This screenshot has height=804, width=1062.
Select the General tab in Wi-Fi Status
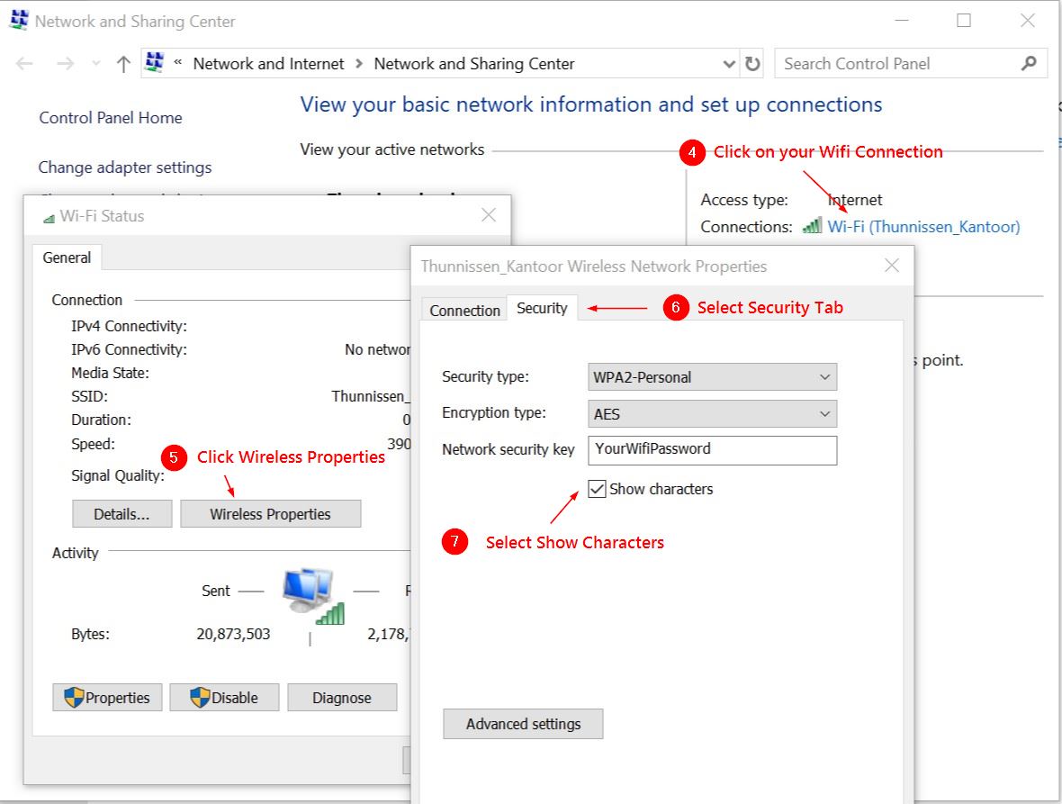(x=67, y=257)
